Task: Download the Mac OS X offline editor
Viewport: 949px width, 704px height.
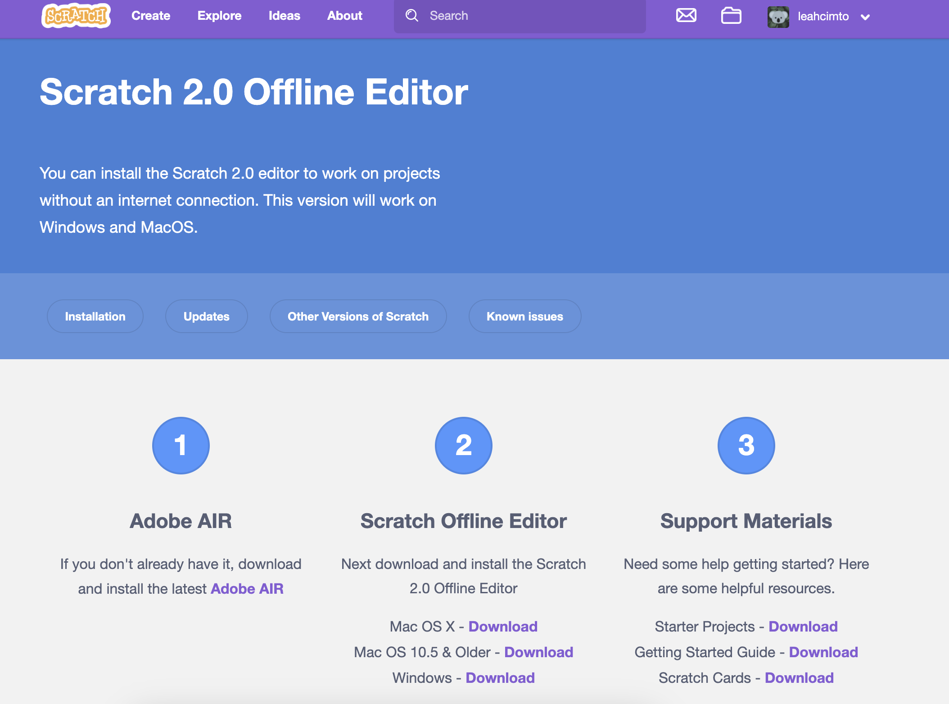Action: point(503,626)
